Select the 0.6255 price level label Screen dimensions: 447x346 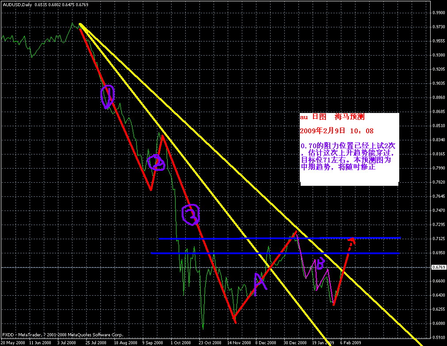(439, 309)
